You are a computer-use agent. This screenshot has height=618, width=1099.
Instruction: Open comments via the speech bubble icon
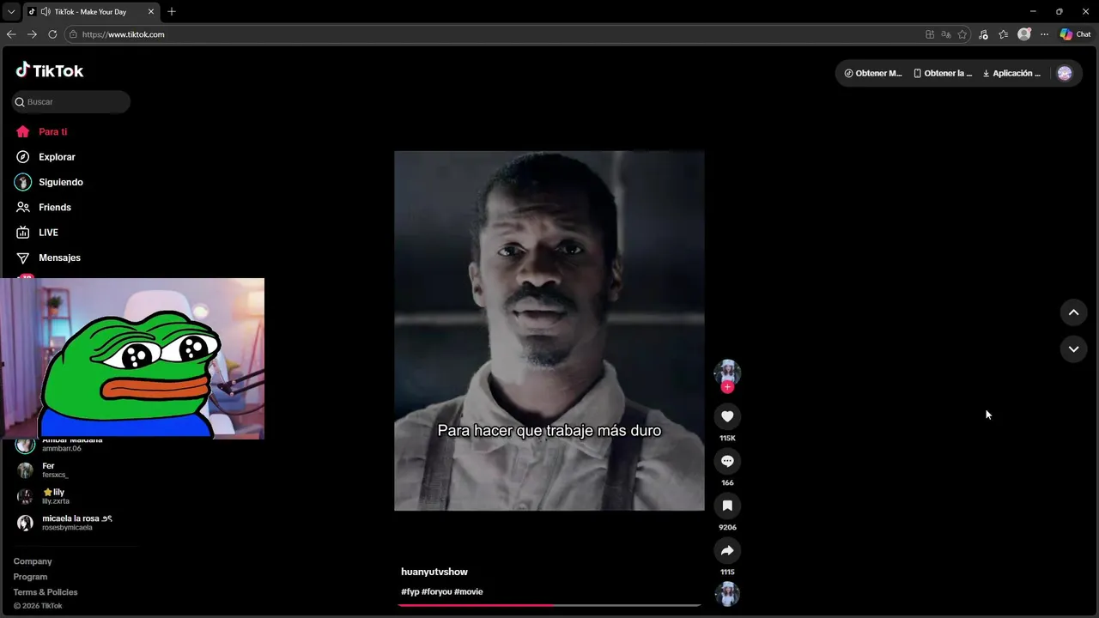[727, 461]
